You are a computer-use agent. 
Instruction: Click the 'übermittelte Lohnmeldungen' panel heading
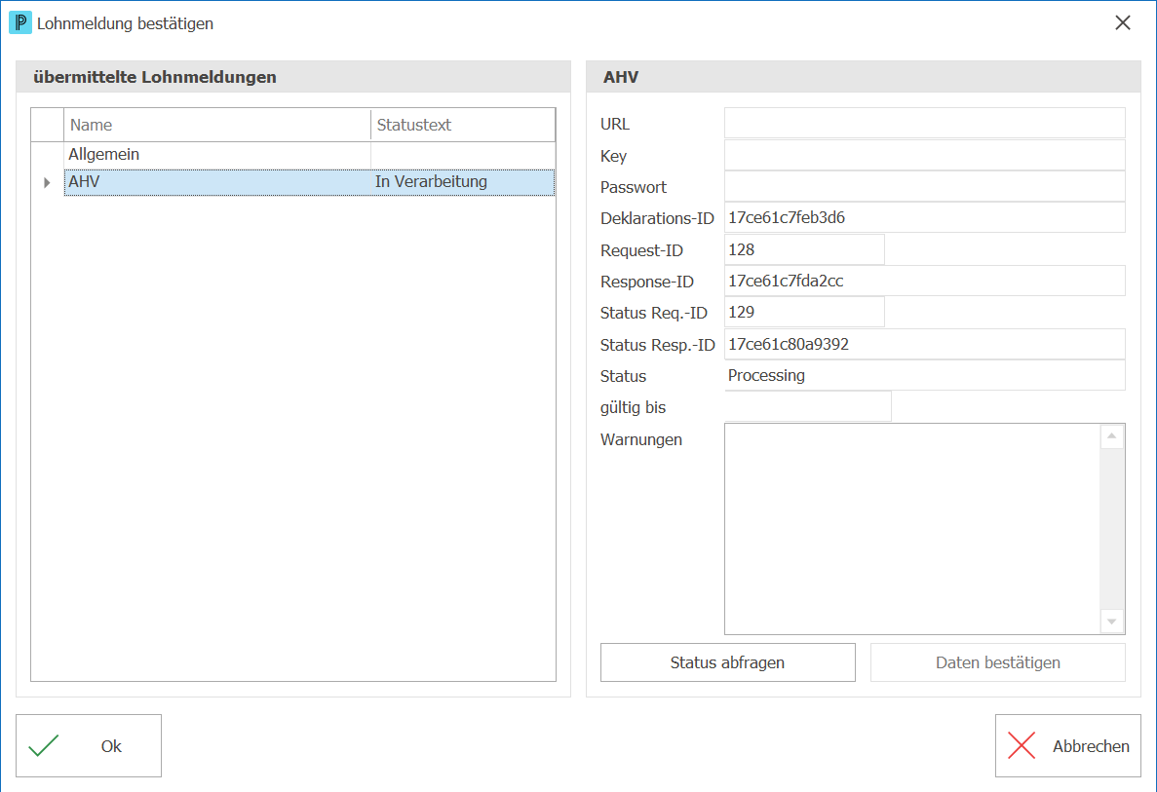click(155, 77)
